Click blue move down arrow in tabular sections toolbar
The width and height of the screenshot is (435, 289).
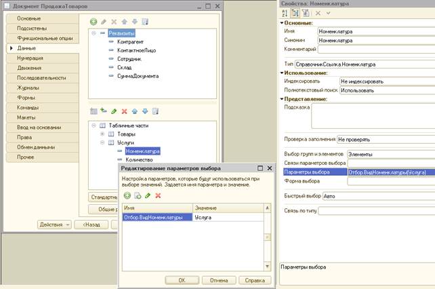click(145, 111)
